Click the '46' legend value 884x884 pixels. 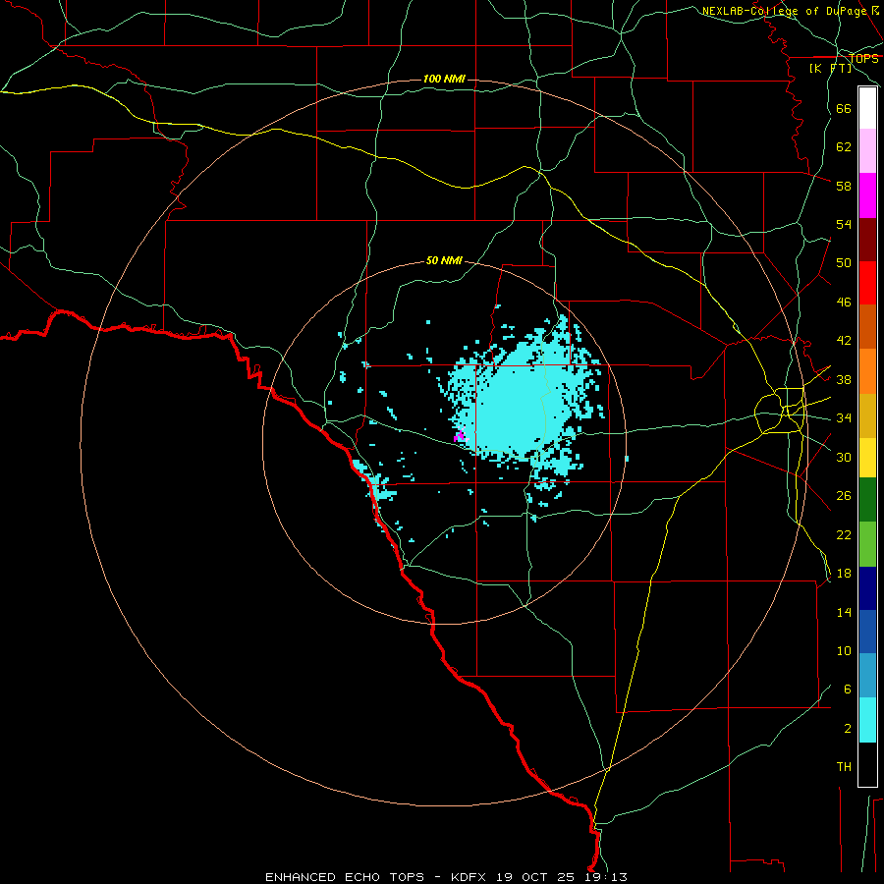click(844, 303)
